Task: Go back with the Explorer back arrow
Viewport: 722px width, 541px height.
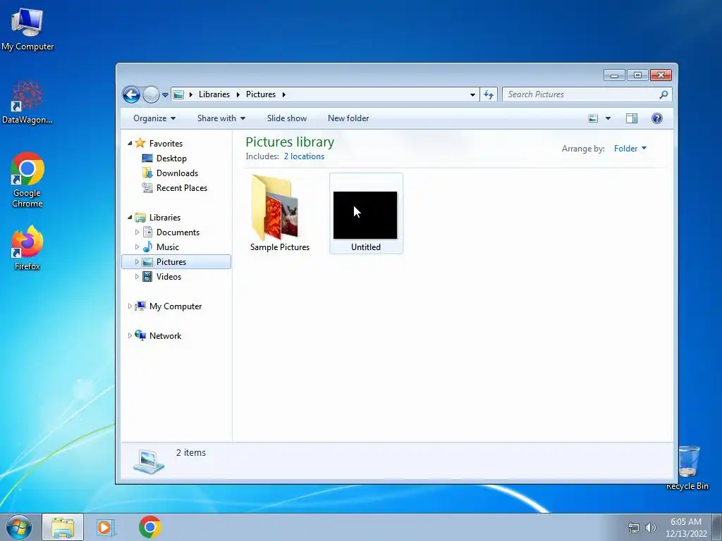Action: point(131,95)
